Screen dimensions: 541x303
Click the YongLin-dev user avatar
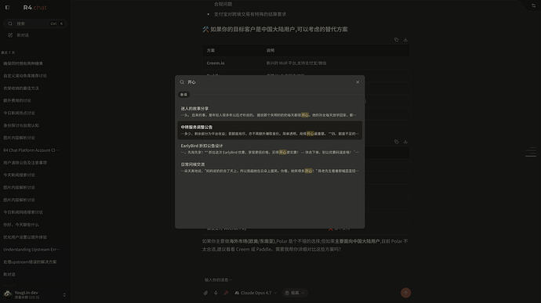tap(8, 294)
